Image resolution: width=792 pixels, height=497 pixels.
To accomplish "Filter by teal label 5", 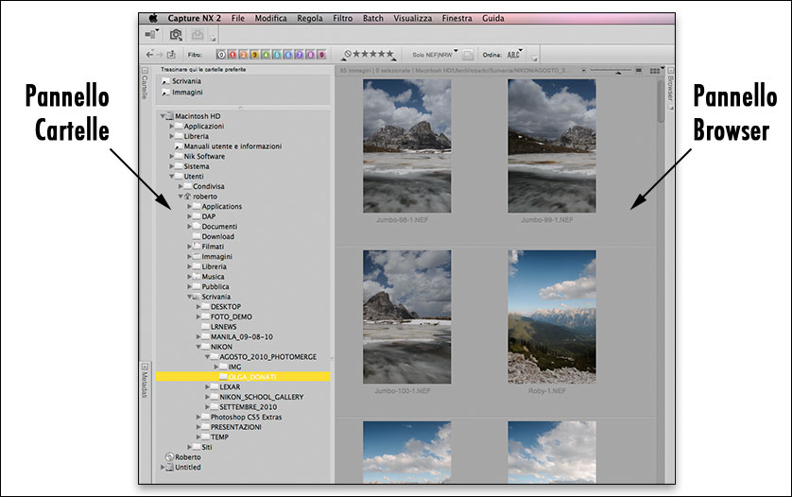I will tap(277, 55).
